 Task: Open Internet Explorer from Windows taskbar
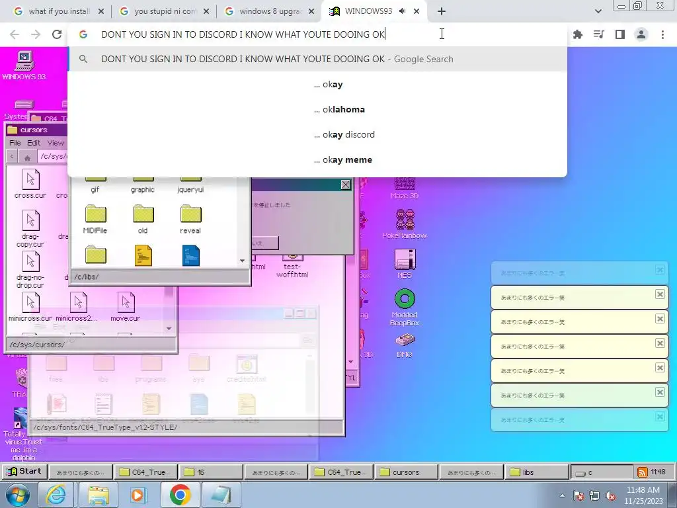click(56, 495)
